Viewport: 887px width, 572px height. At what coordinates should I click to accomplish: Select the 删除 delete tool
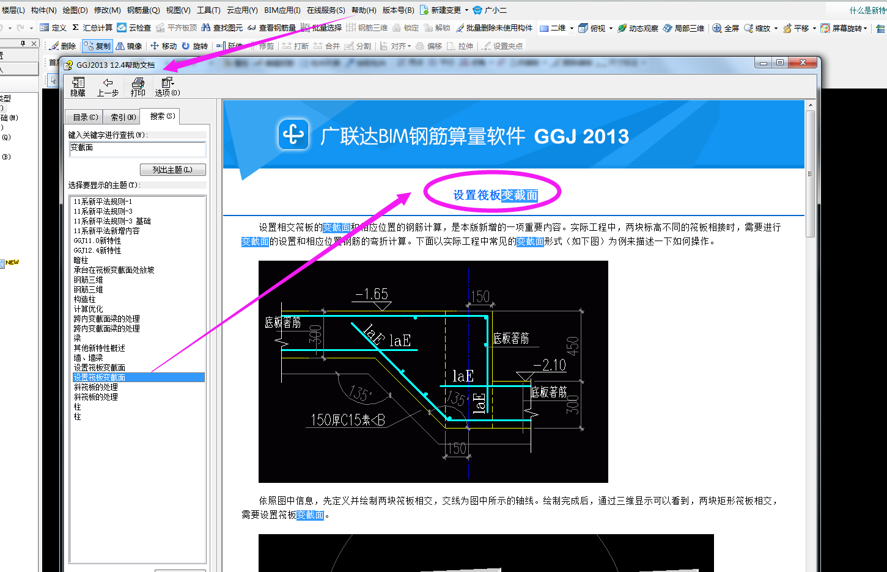pos(63,46)
